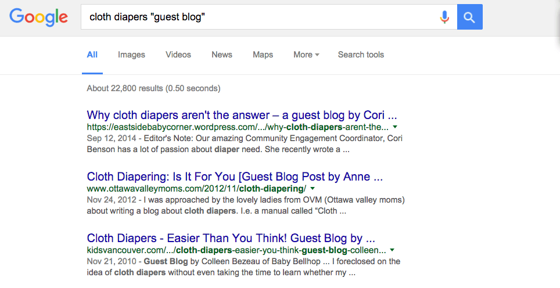
Task: Click 'About 22,800 results' stats text
Action: (153, 88)
